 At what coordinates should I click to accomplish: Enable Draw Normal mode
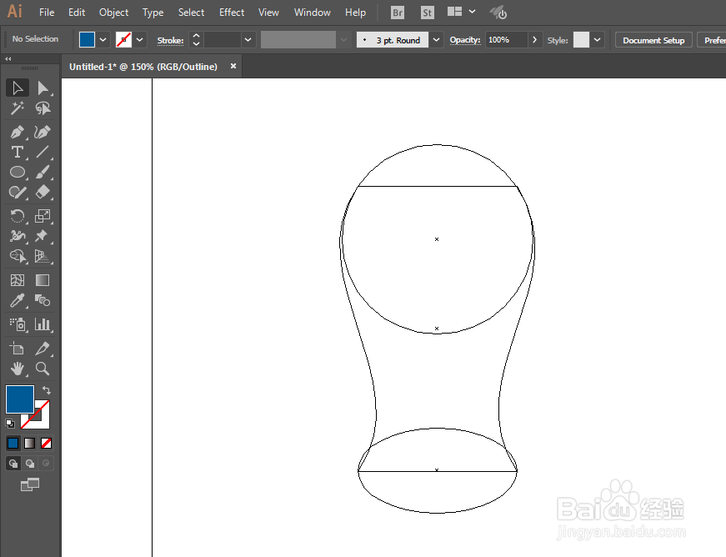pyautogui.click(x=13, y=463)
